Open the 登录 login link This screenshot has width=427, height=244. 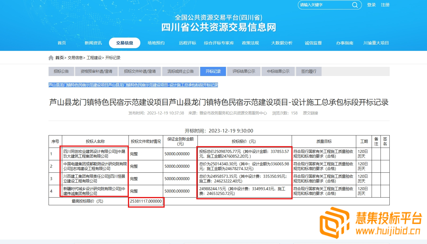(x=371, y=5)
